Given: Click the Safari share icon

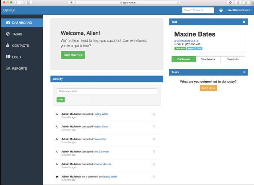Looking at the screenshot, I should (238, 3).
